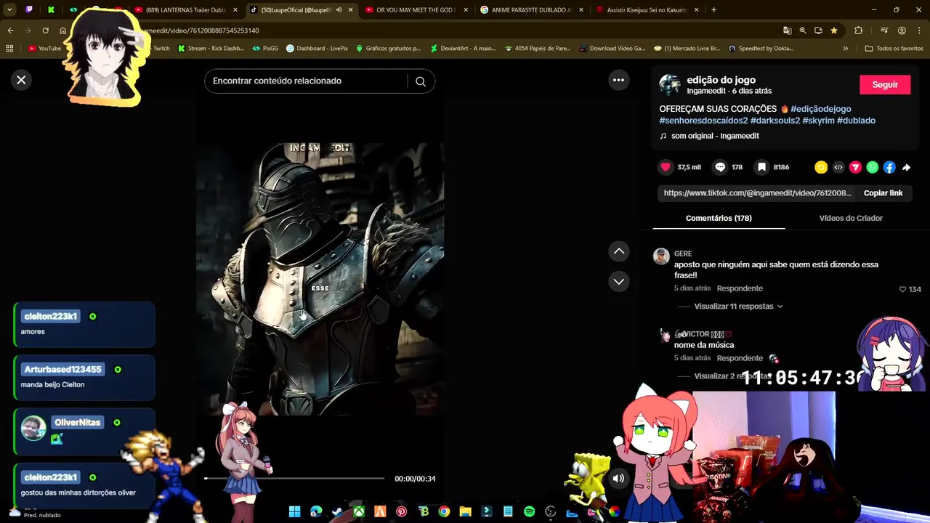The width and height of the screenshot is (930, 523).
Task: Bookmark this page with the star
Action: click(834, 31)
